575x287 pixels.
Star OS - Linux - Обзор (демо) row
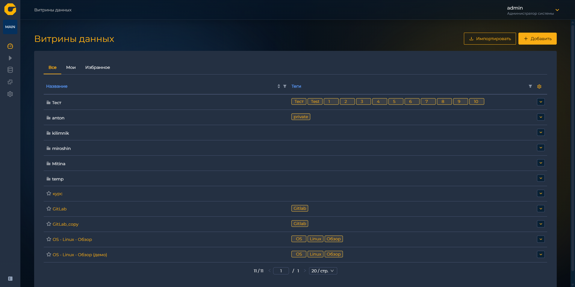(x=49, y=254)
